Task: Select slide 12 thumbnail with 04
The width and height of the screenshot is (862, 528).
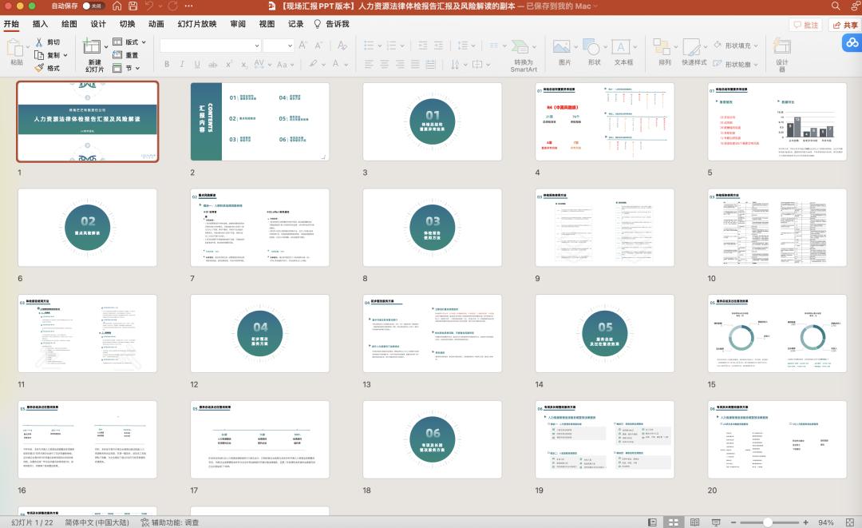Action: 259,333
